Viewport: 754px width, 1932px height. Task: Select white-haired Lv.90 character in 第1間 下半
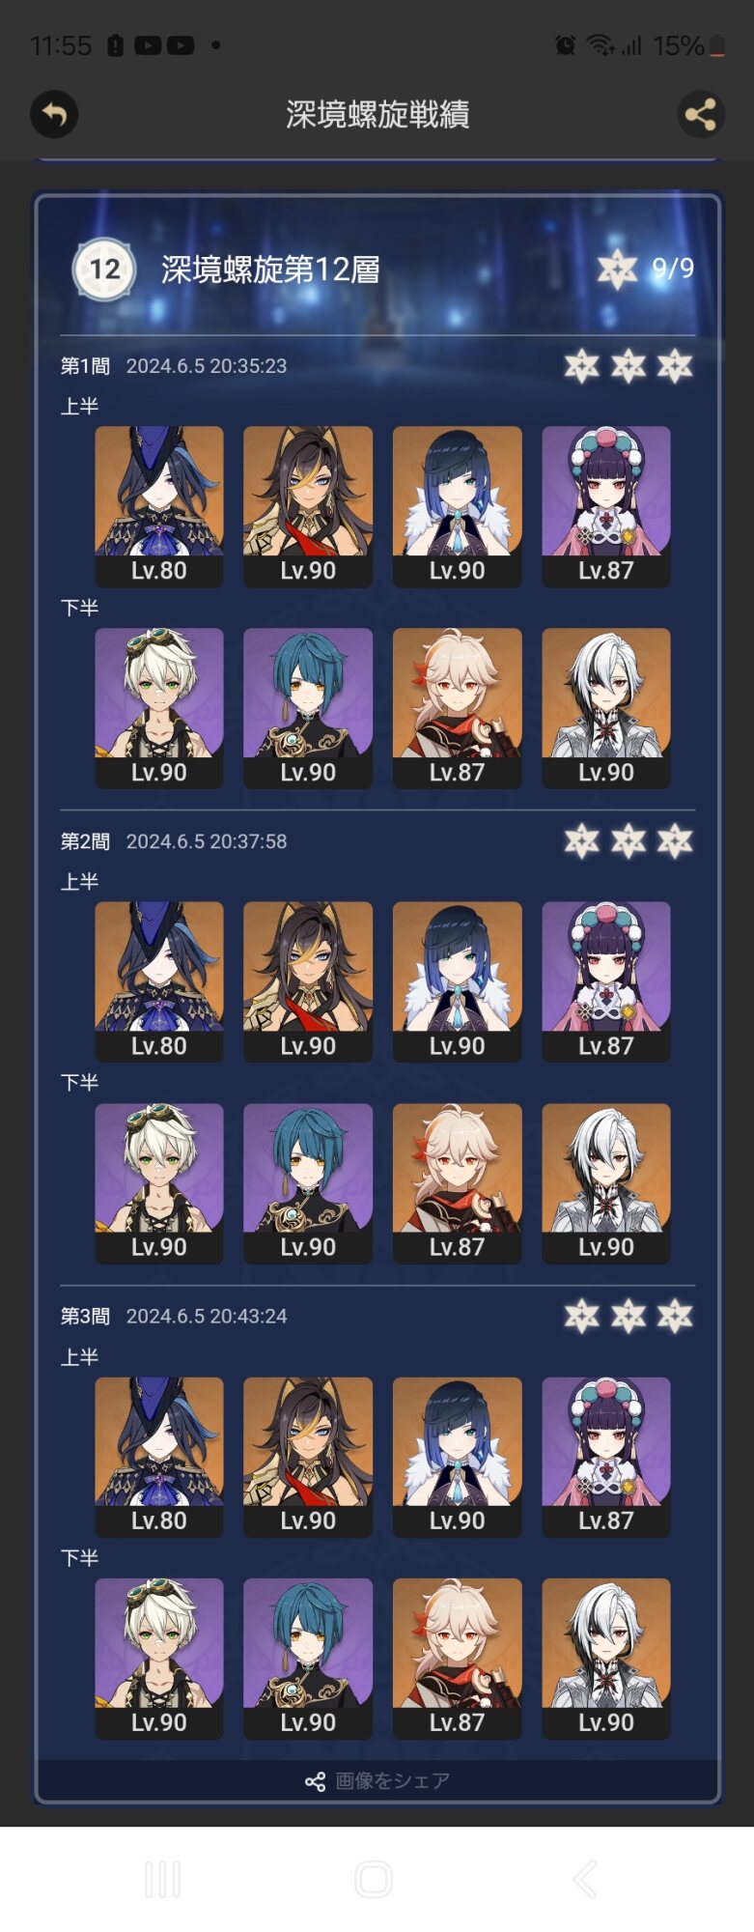click(606, 708)
